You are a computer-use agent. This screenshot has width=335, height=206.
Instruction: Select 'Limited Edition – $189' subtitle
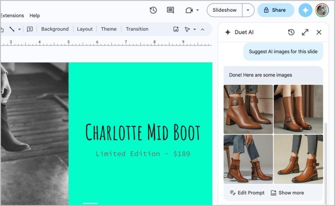[x=143, y=154]
